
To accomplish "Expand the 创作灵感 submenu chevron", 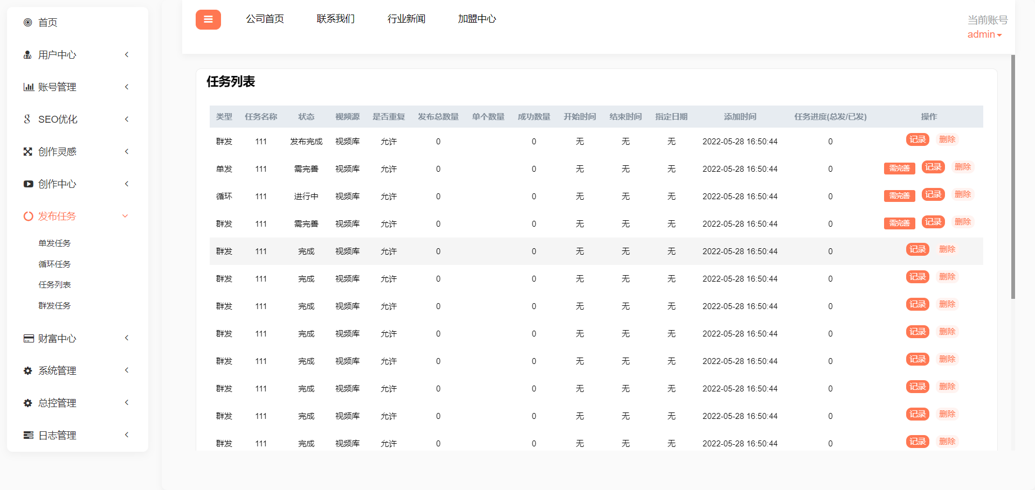I will pos(127,151).
